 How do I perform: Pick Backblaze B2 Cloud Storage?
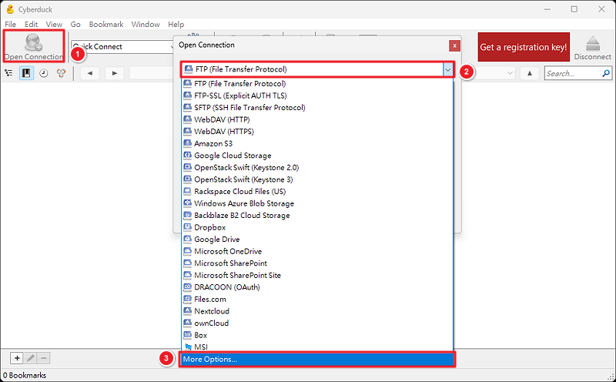pos(317,216)
